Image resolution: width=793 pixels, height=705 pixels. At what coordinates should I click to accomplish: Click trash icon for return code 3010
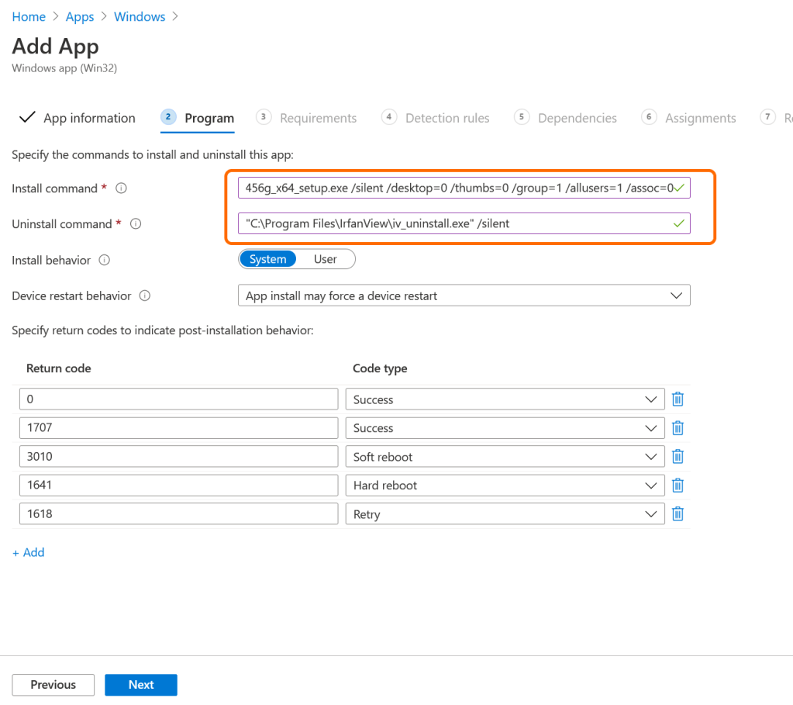click(x=677, y=457)
